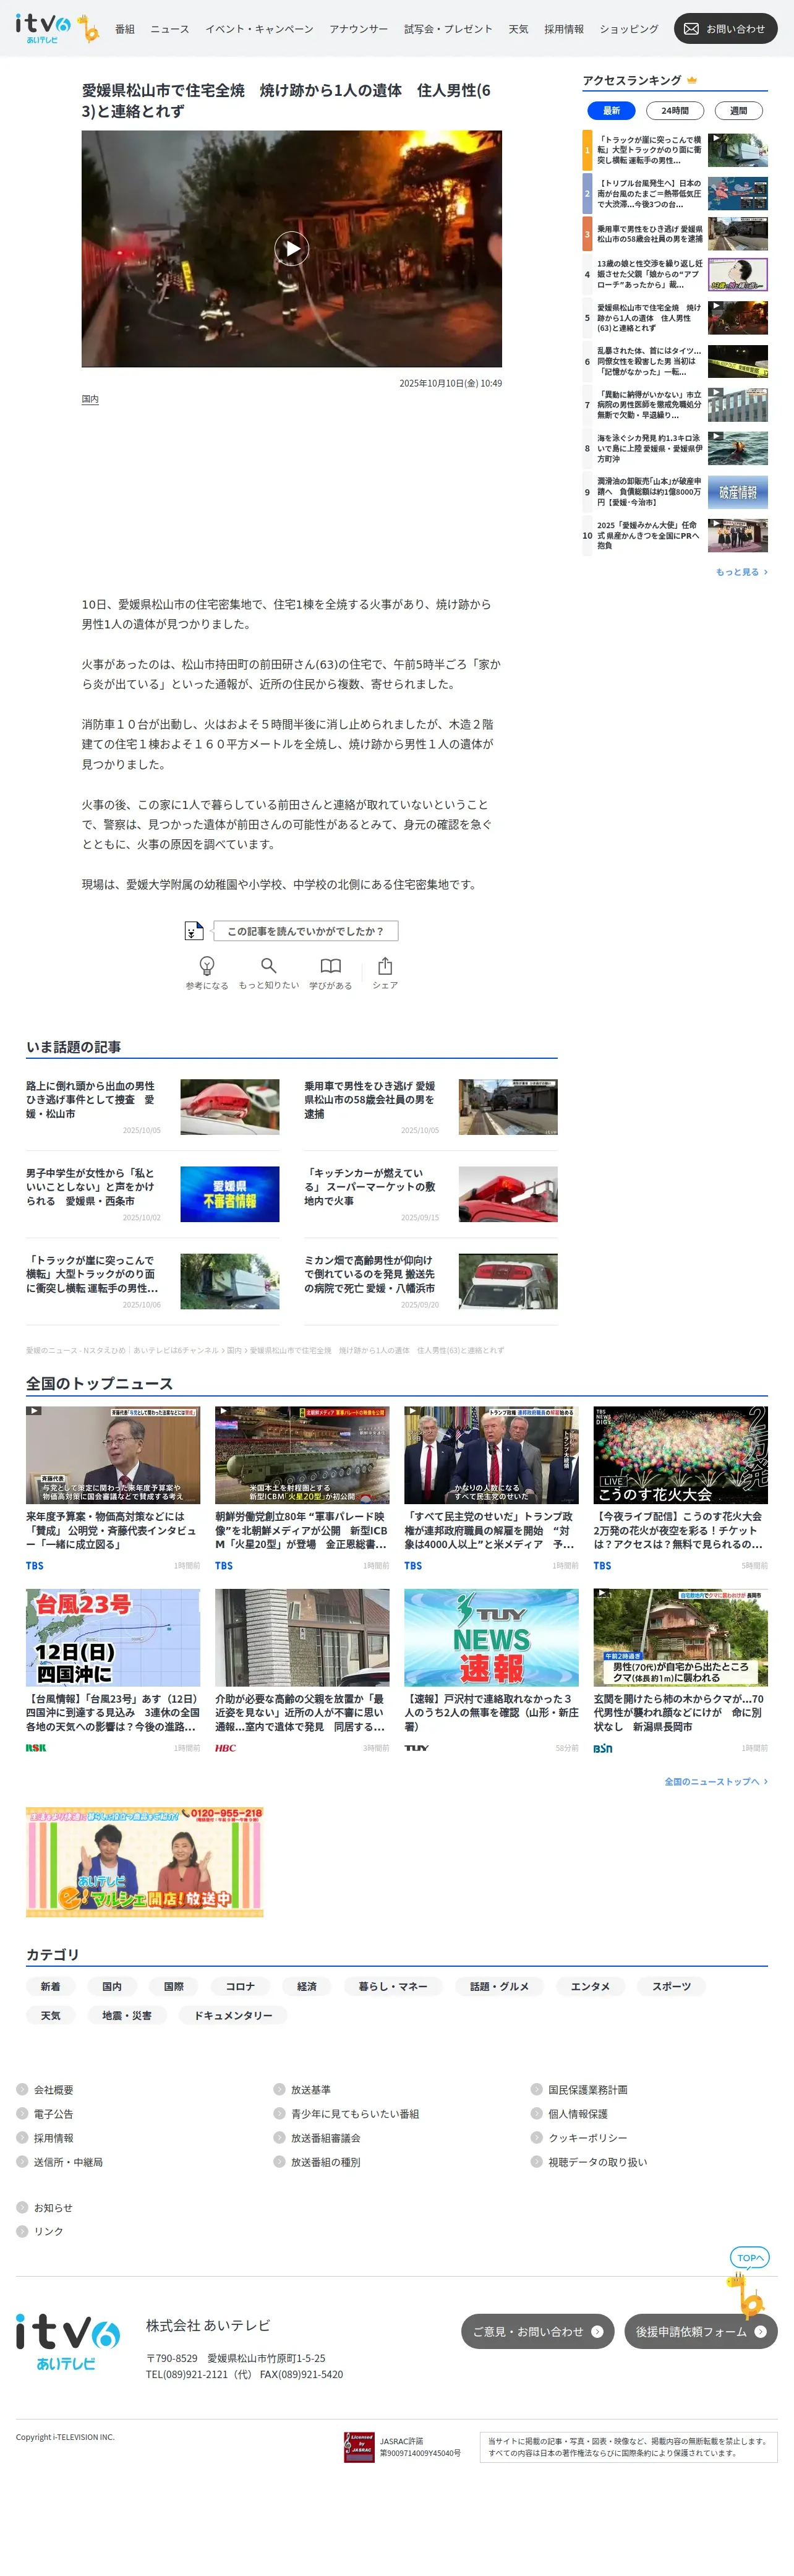Open the こうのす花火大会 live thumbnail
Viewport: 794px width, 2576px height.
[x=680, y=1455]
